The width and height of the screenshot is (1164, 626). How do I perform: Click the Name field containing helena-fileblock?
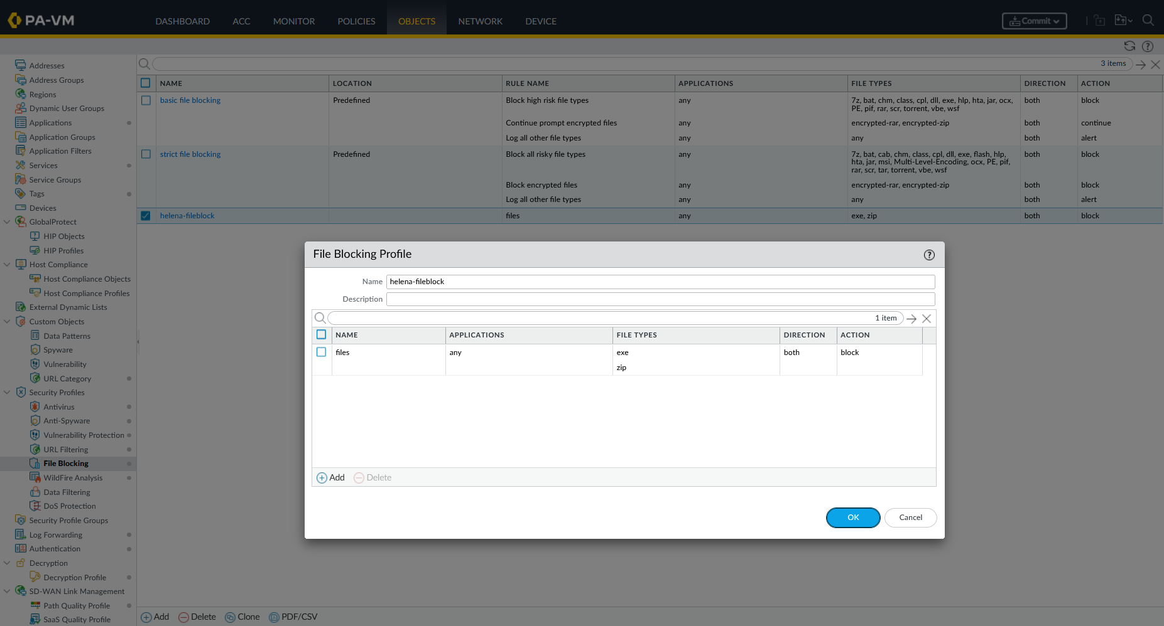[x=660, y=282]
